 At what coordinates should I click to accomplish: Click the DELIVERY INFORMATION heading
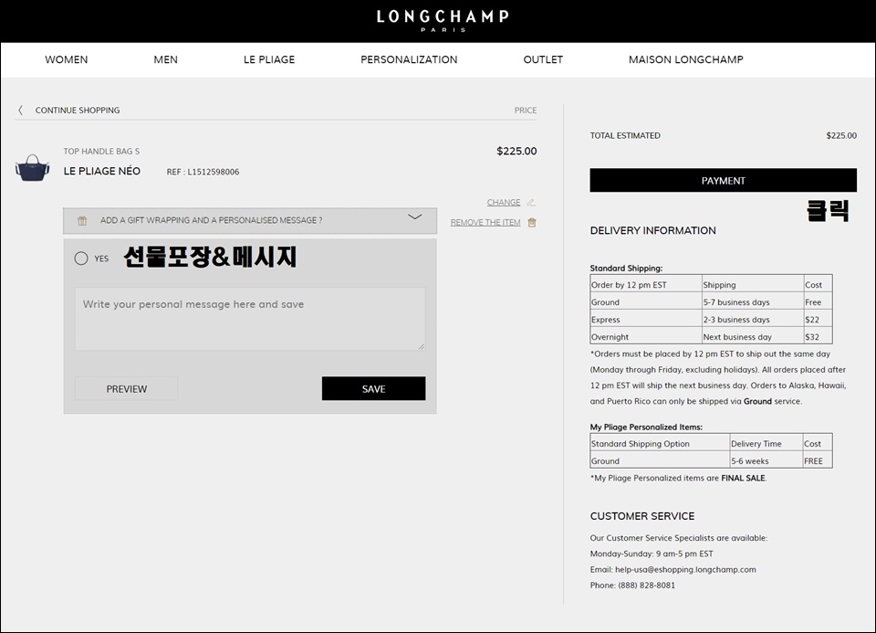tap(653, 230)
